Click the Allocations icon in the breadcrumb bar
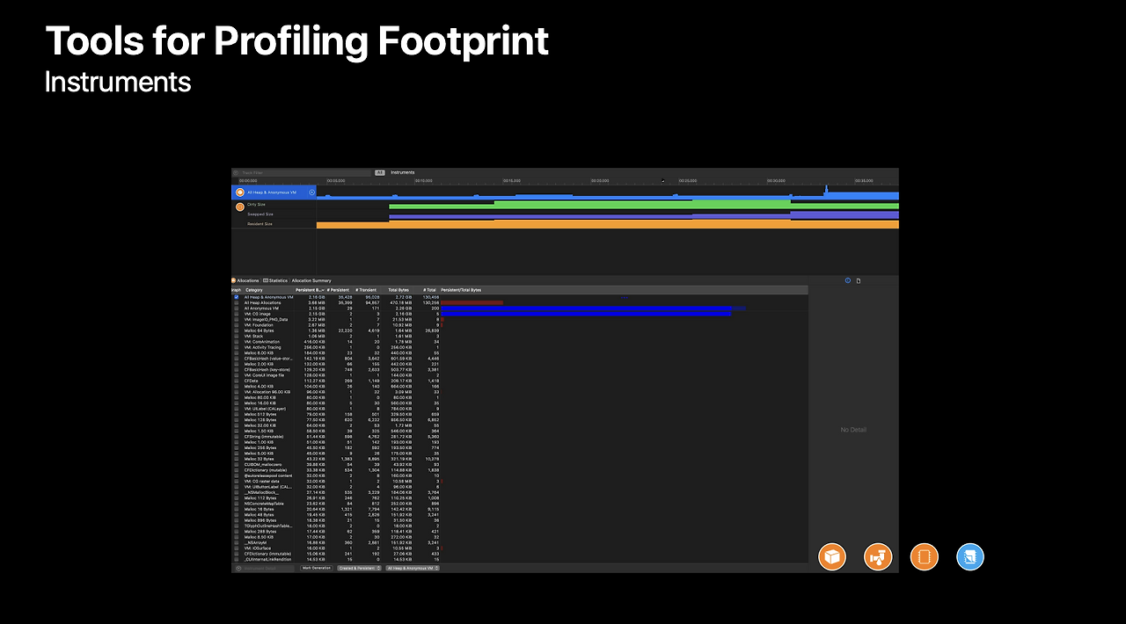This screenshot has width=1126, height=624. pos(233,280)
